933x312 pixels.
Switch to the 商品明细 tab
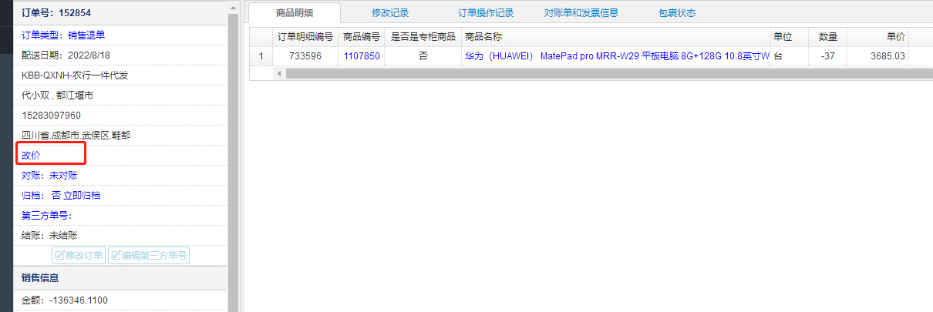(295, 13)
